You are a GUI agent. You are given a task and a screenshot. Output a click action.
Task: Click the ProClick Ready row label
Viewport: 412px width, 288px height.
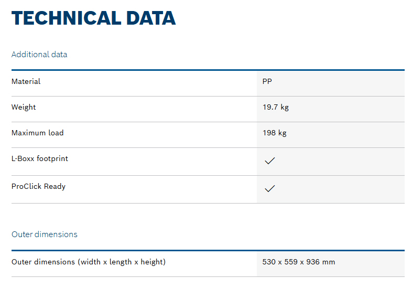click(38, 186)
